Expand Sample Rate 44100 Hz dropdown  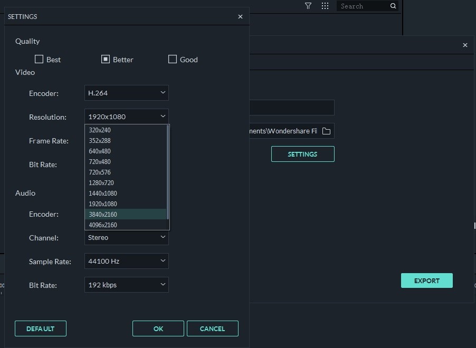(x=127, y=261)
